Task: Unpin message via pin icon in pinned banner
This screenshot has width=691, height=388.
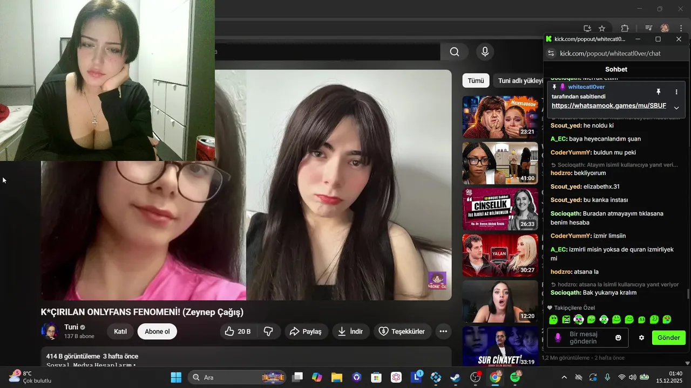Action: click(x=658, y=92)
